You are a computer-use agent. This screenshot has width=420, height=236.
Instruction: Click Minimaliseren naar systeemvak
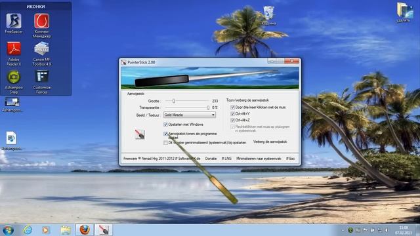259,159
